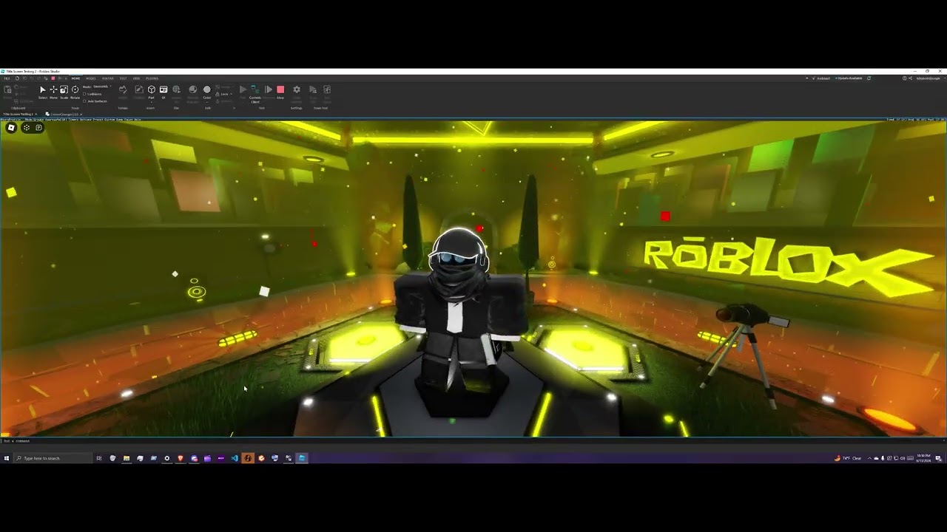Expand the Color dropdown arrow
The width and height of the screenshot is (947, 532).
207,102
